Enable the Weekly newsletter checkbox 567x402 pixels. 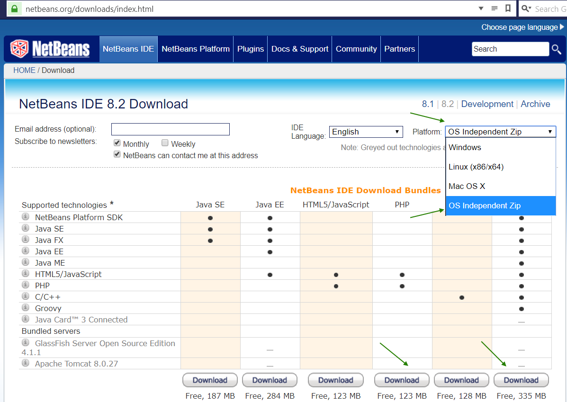165,143
